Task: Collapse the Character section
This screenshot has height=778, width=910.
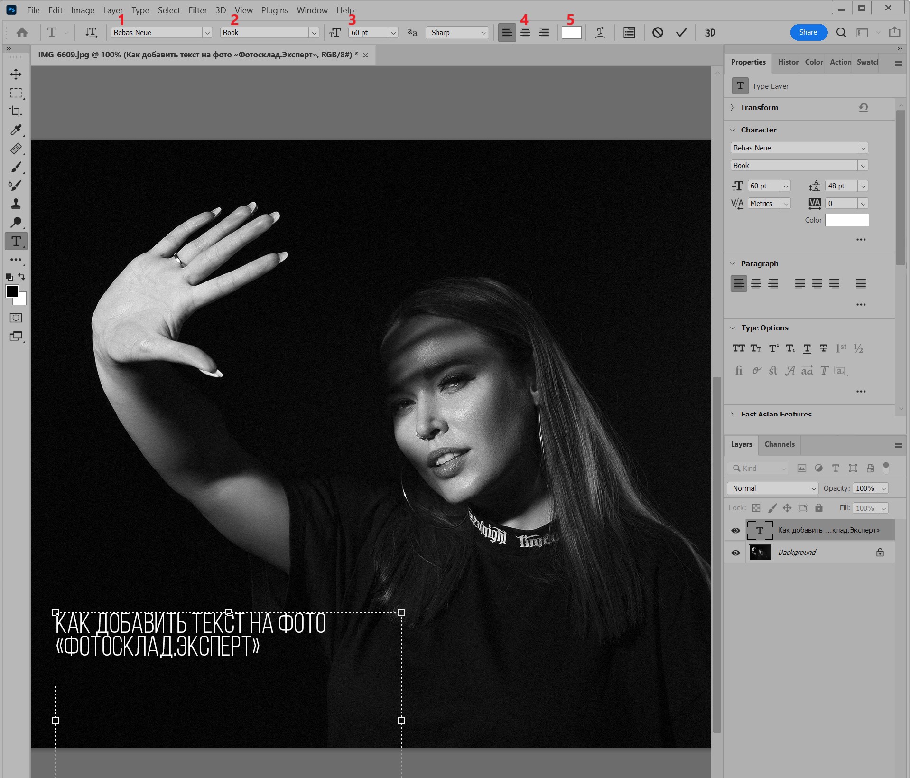Action: 733,130
